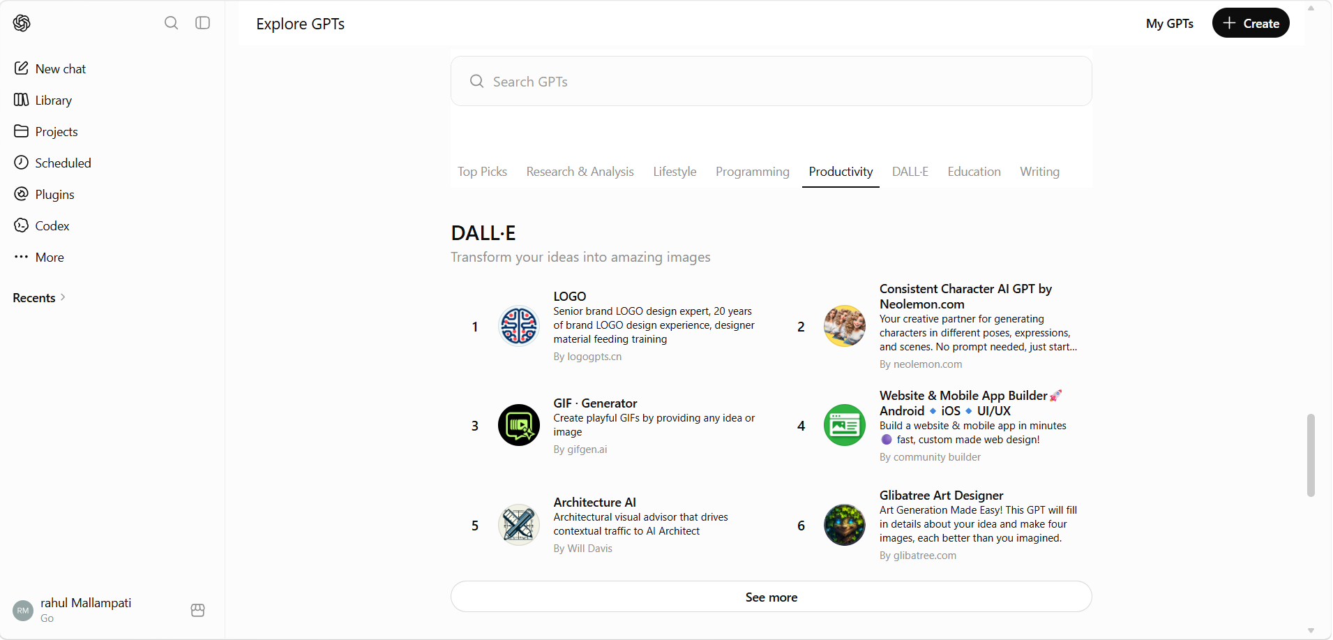Click By glibatree.com author text
The image size is (1333, 640).
pyautogui.click(x=918, y=556)
